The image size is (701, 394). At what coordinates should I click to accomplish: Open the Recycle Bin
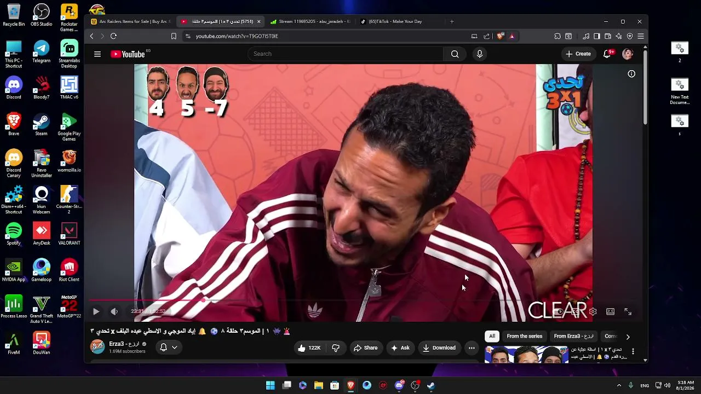pos(14,15)
